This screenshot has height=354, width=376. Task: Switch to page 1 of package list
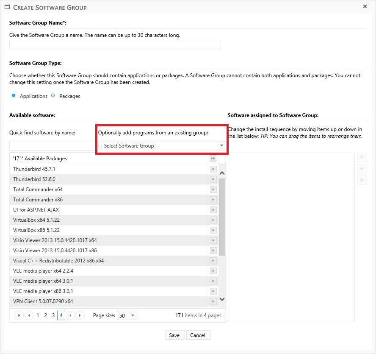[38, 315]
